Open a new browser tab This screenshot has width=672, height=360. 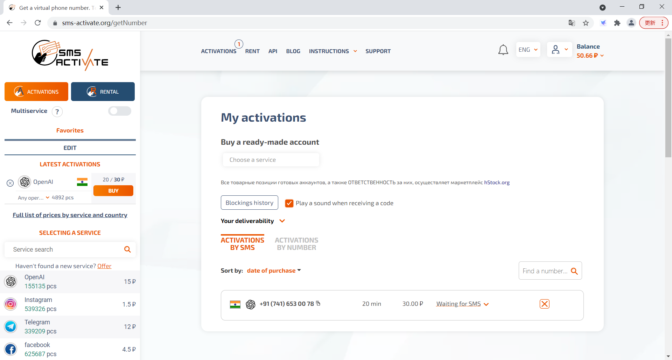(x=118, y=8)
